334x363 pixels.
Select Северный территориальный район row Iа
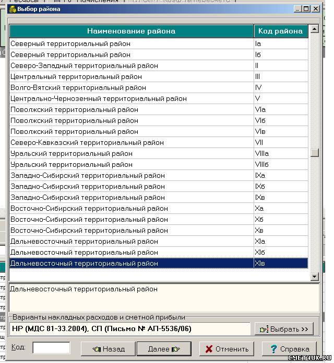[x=159, y=43]
